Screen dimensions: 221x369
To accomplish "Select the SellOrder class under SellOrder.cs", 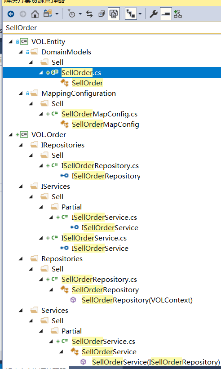I will [87, 83].
